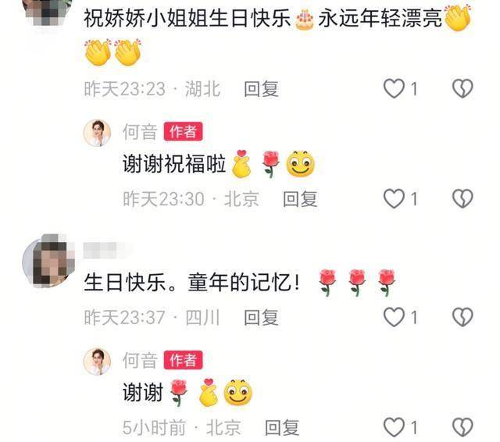500x442 pixels.
Task: Open the blurred avatar of 四川 commenter
Action: [x=48, y=261]
